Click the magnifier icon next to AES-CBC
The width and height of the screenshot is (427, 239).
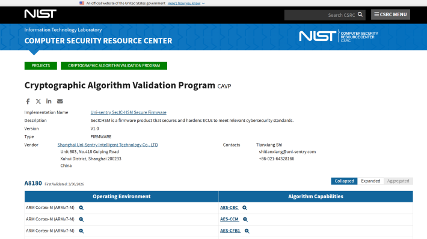click(245, 208)
